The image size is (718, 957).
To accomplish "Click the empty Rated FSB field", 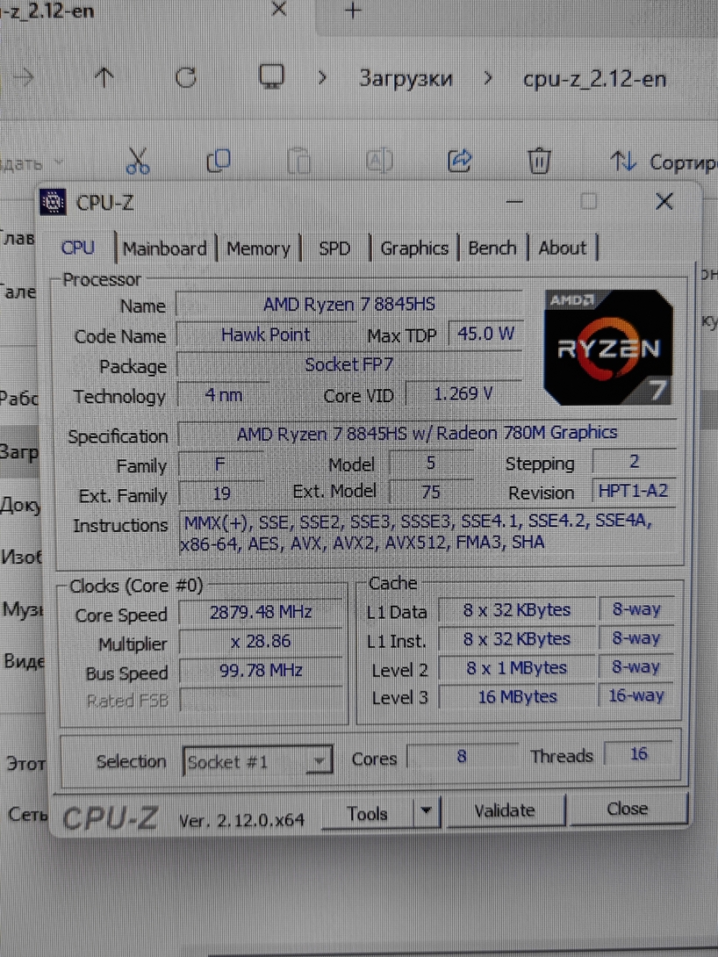I will tap(261, 700).
